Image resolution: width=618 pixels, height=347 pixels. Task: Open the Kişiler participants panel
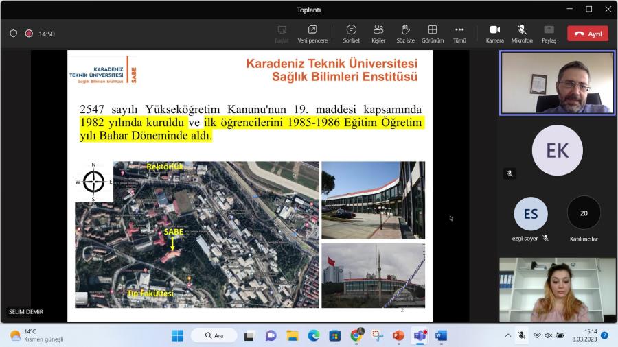pyautogui.click(x=378, y=34)
